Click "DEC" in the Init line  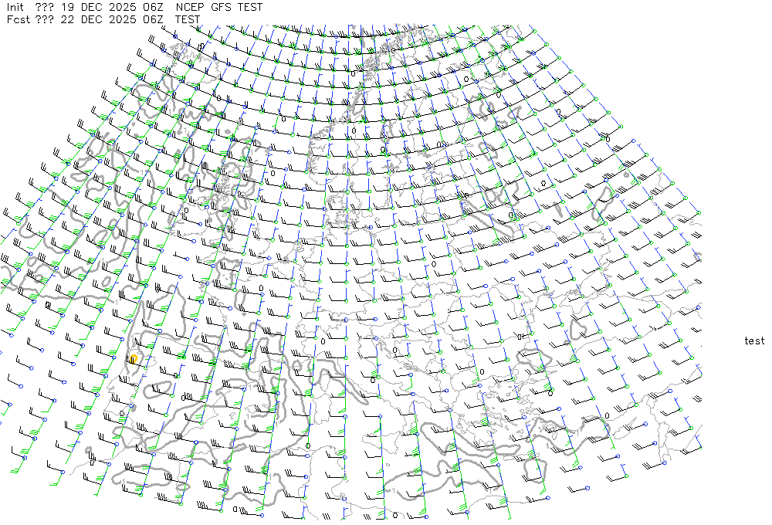pos(91,8)
